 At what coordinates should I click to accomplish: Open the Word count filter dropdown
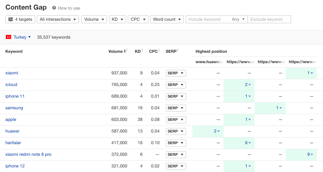(x=167, y=20)
